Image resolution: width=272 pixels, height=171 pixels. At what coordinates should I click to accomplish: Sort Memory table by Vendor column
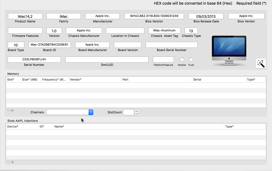(x=94, y=79)
